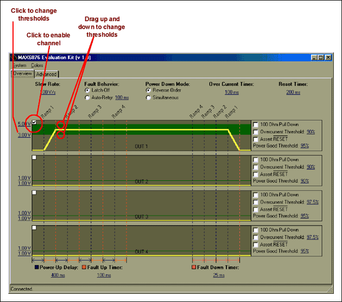Click the MAX6876 window title bar icon
The image size is (342, 302).
tap(14, 57)
